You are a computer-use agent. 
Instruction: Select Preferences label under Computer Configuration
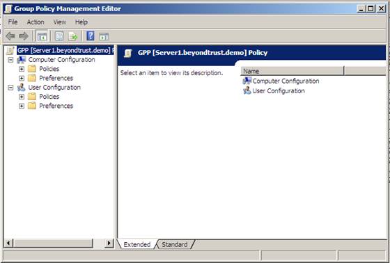click(x=56, y=78)
